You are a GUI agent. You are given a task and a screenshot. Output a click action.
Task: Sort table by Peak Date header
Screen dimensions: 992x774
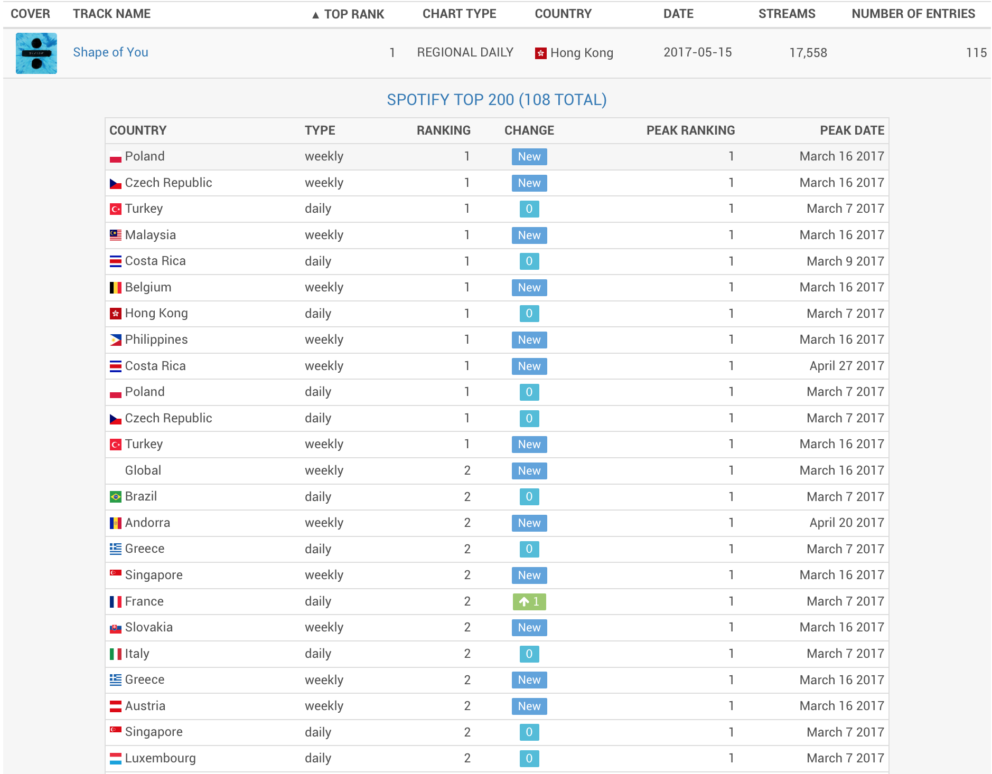point(851,130)
